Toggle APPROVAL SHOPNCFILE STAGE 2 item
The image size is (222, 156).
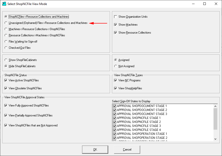click(x=115, y=122)
